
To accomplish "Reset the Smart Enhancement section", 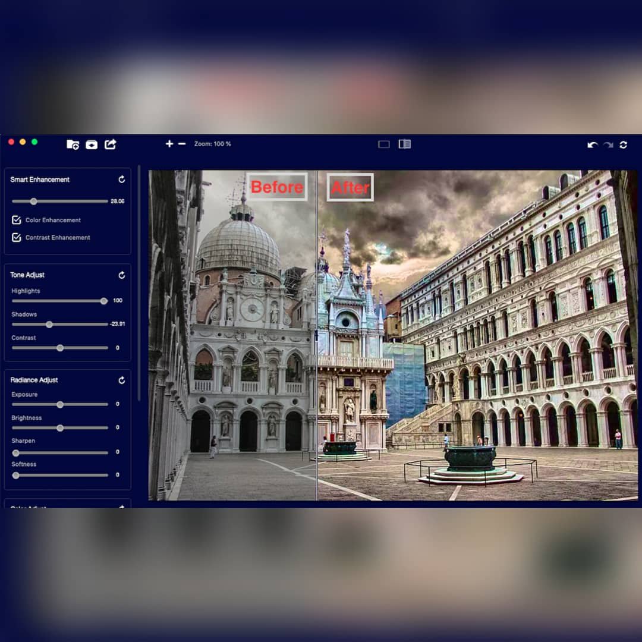I will (122, 180).
